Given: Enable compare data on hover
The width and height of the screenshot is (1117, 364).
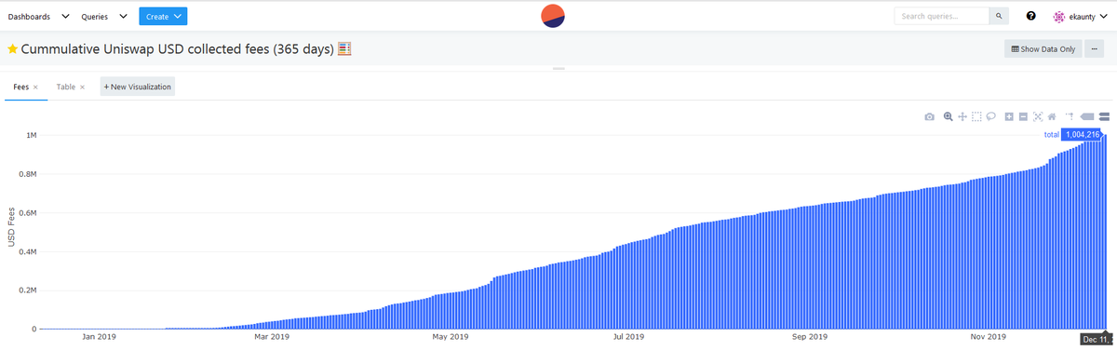Looking at the screenshot, I should [1104, 116].
